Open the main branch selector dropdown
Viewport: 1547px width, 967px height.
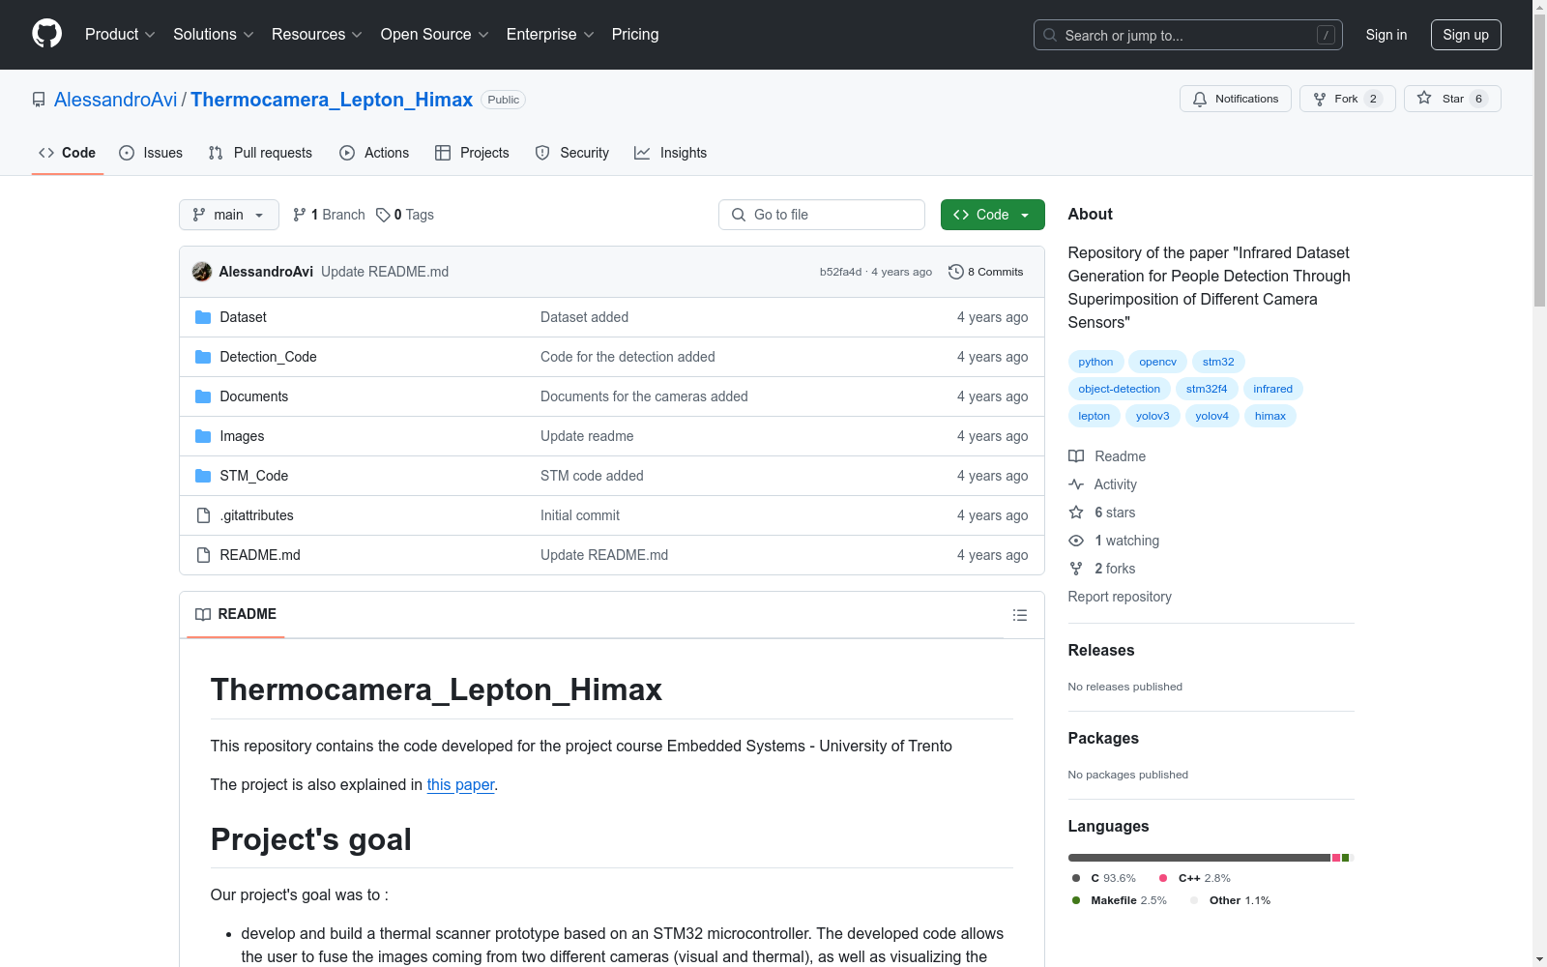(229, 215)
